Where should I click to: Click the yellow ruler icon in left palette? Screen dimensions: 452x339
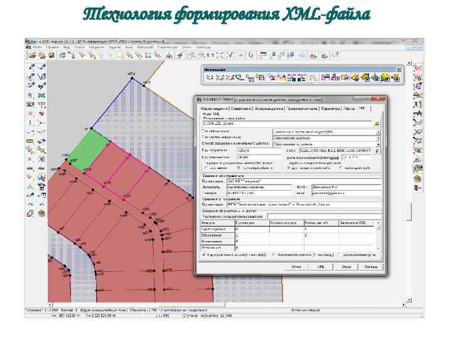pos(30,141)
